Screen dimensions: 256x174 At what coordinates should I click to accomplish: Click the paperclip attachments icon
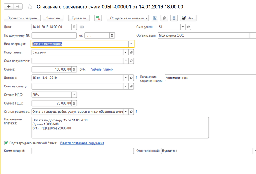tap(165, 18)
